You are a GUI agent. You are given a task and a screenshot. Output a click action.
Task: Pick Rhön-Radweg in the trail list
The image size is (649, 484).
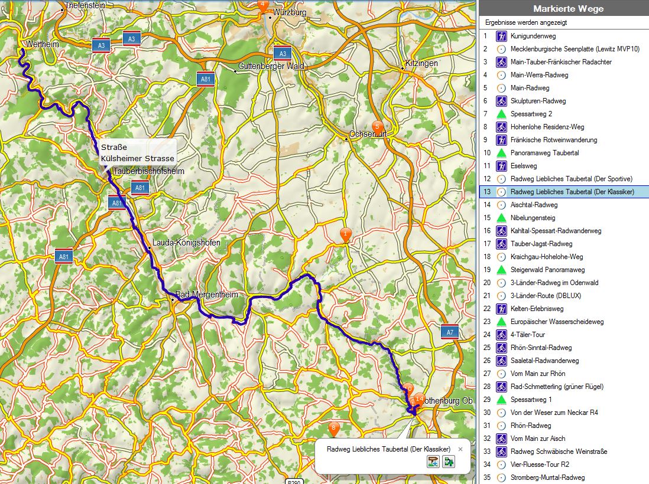[530, 426]
